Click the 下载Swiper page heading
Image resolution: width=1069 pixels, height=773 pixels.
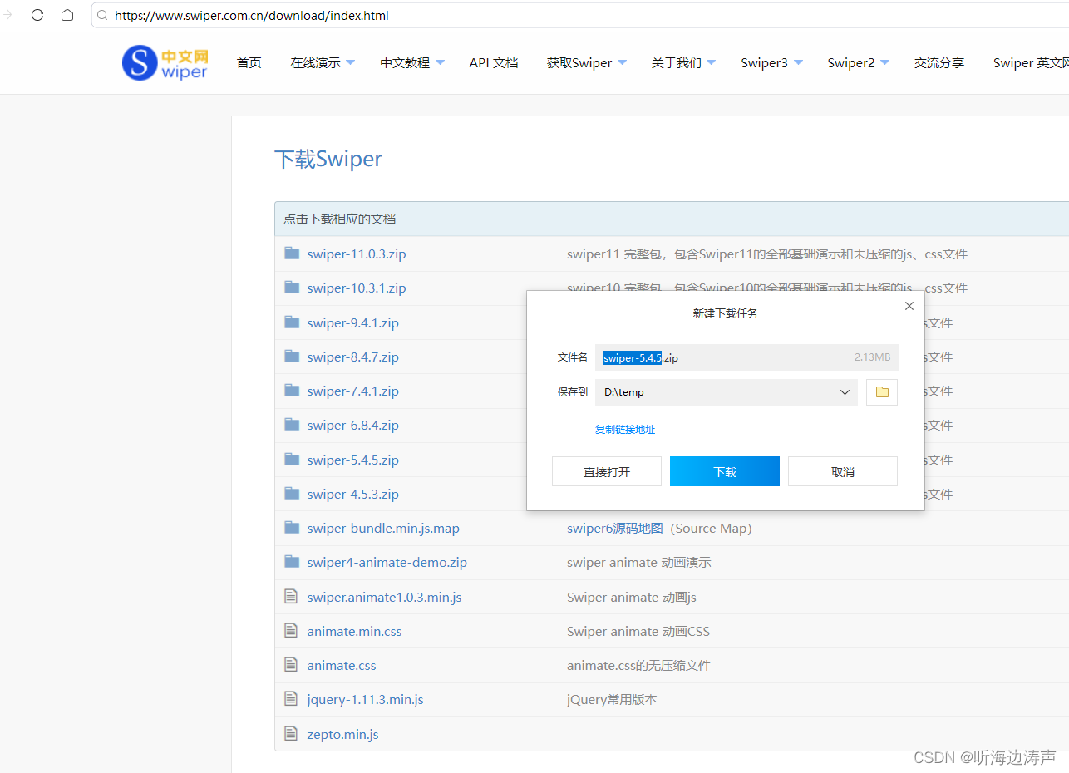click(328, 159)
